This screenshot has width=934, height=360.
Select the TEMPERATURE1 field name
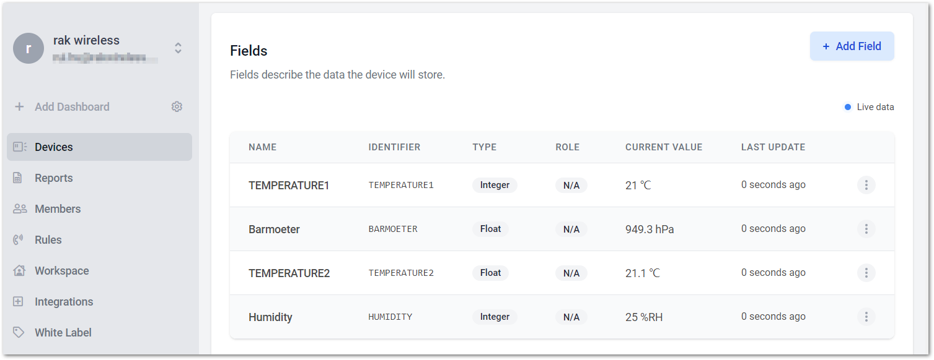pyautogui.click(x=289, y=185)
